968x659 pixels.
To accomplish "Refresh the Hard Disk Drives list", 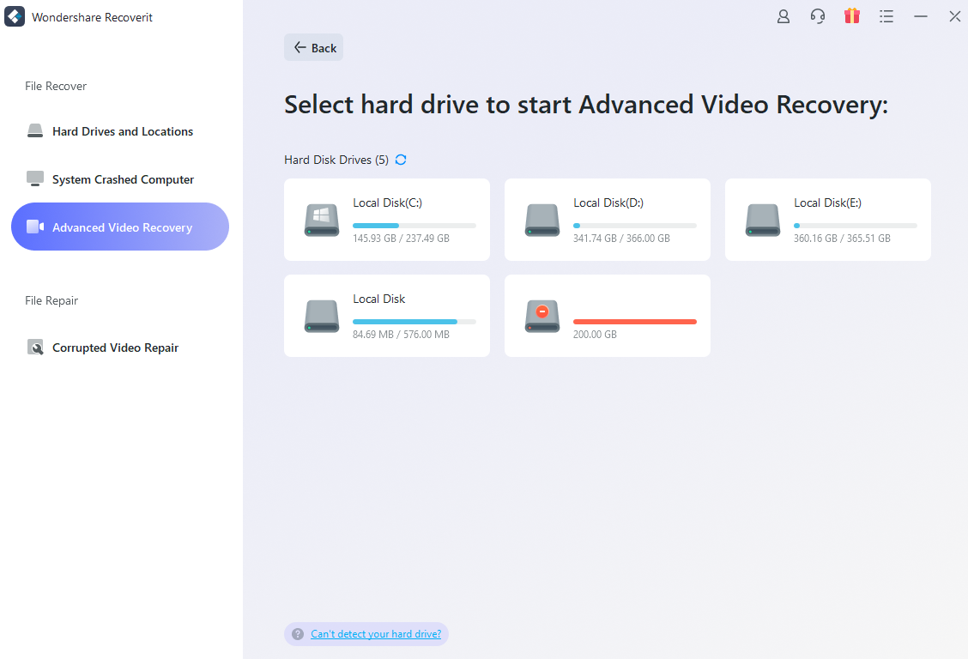I will click(401, 160).
